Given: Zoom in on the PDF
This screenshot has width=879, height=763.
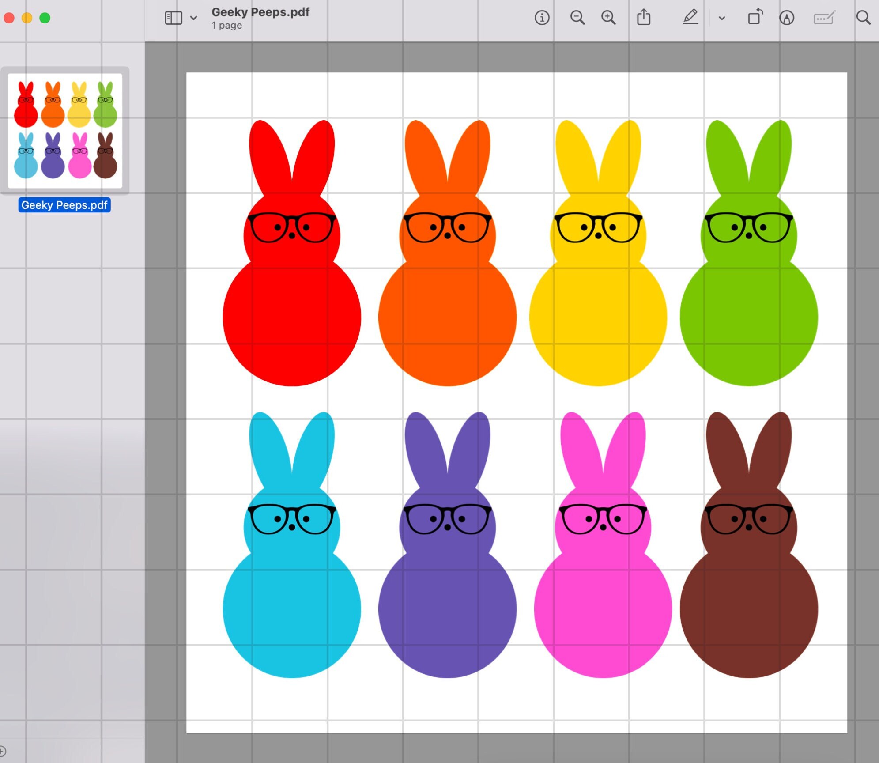Looking at the screenshot, I should pos(608,18).
